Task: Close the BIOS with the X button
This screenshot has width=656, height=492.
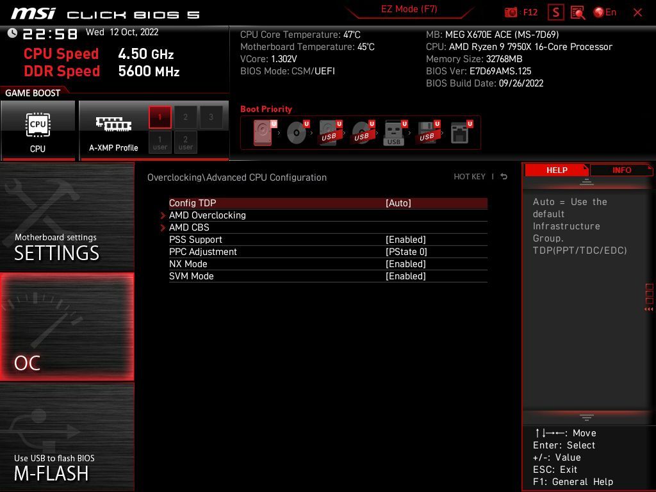Action: coord(637,13)
